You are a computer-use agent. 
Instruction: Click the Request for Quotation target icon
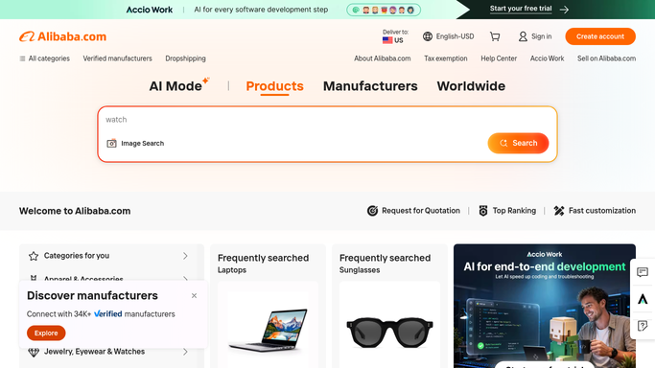pyautogui.click(x=372, y=211)
